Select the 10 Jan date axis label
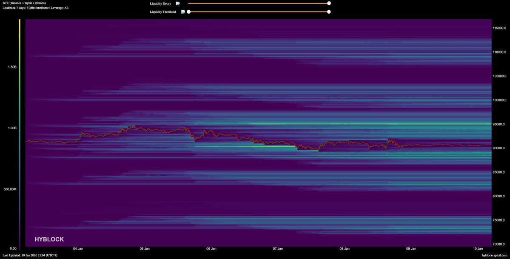Viewport: 510px width, 259px height. pos(478,248)
